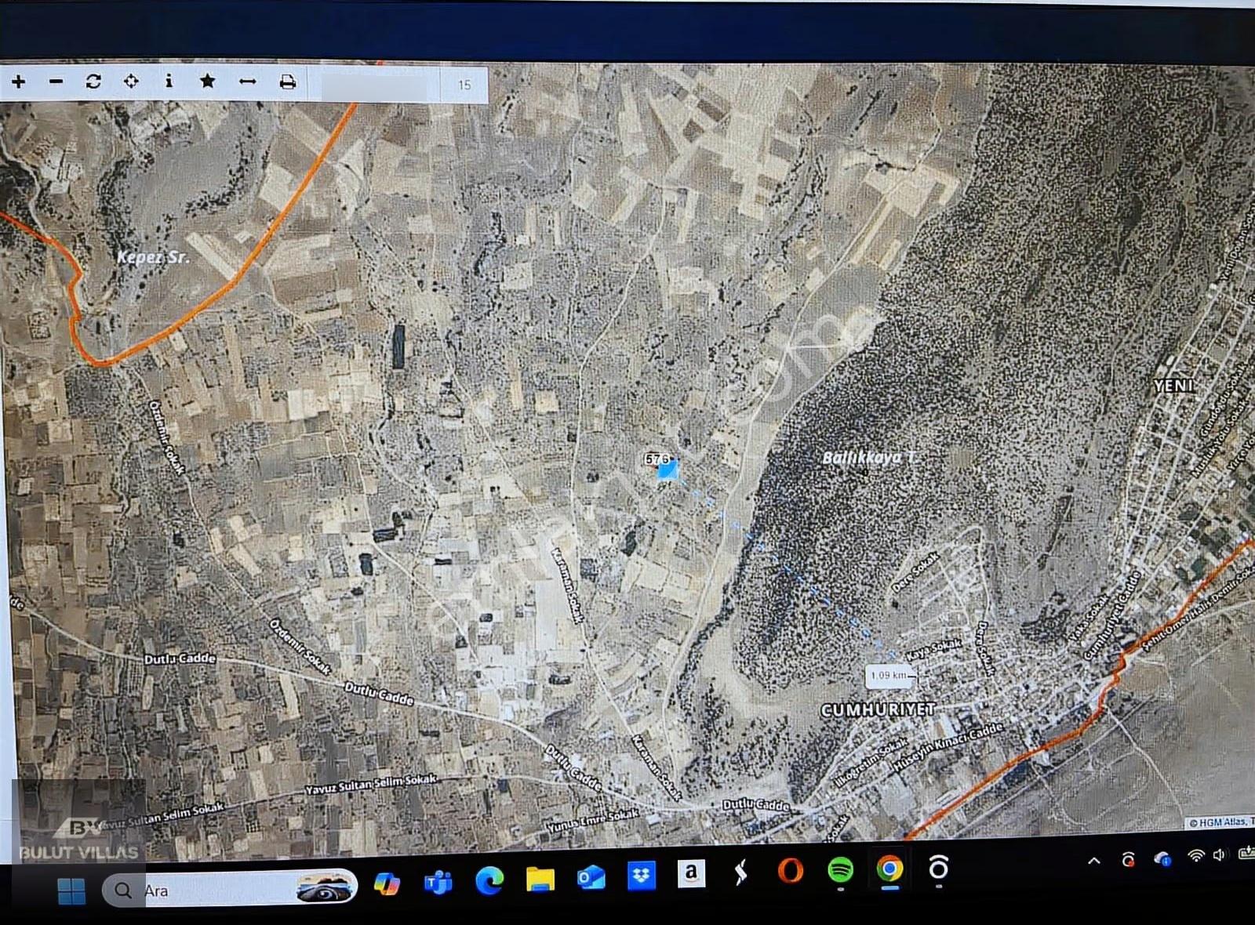
Task: Click the YENI neighborhood label
Action: pyautogui.click(x=1174, y=386)
